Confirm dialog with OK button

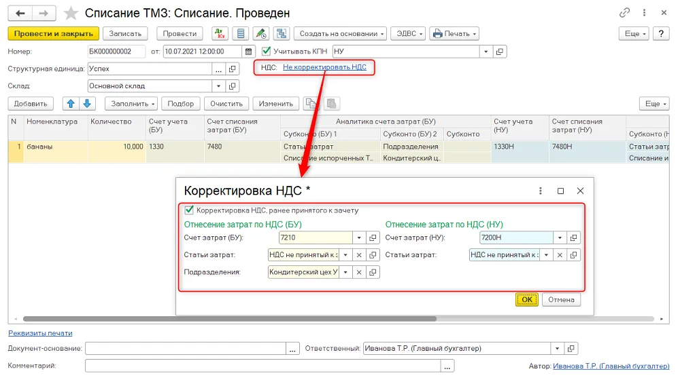(x=526, y=299)
